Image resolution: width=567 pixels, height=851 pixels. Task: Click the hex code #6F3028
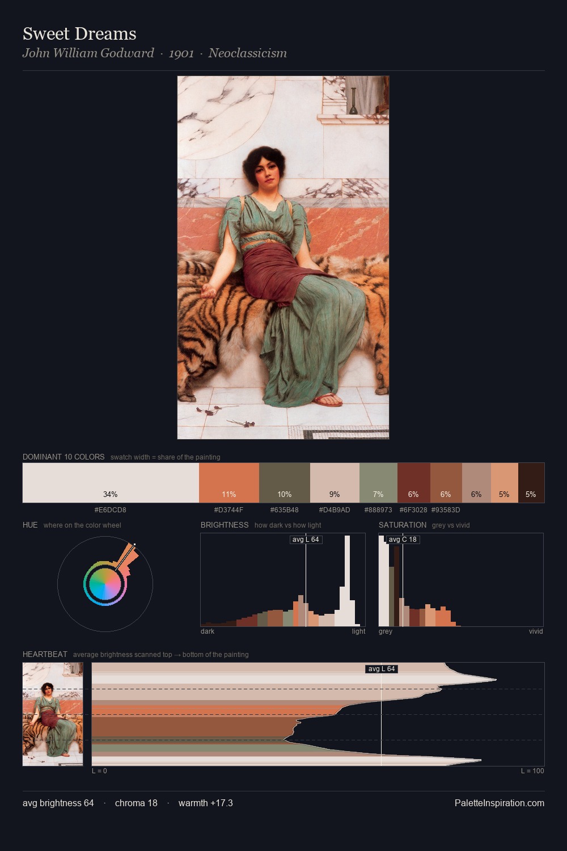[413, 510]
